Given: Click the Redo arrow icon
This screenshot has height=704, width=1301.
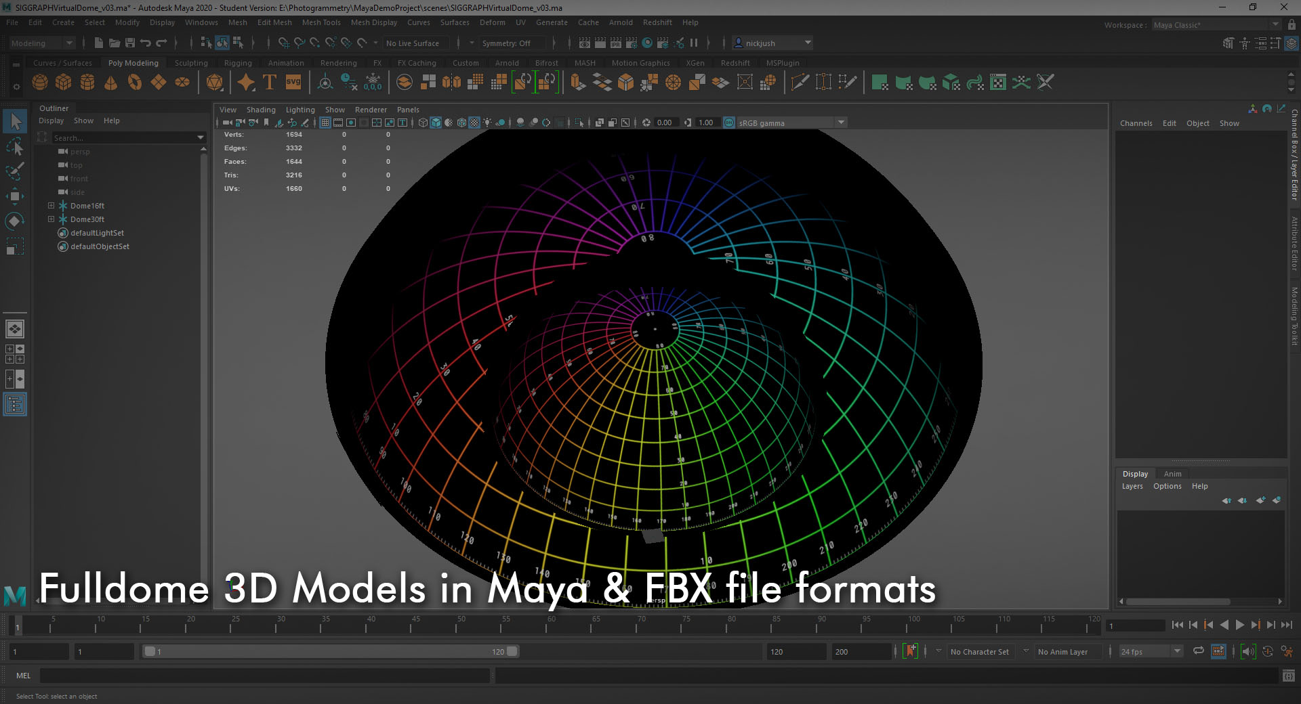Looking at the screenshot, I should click(161, 43).
